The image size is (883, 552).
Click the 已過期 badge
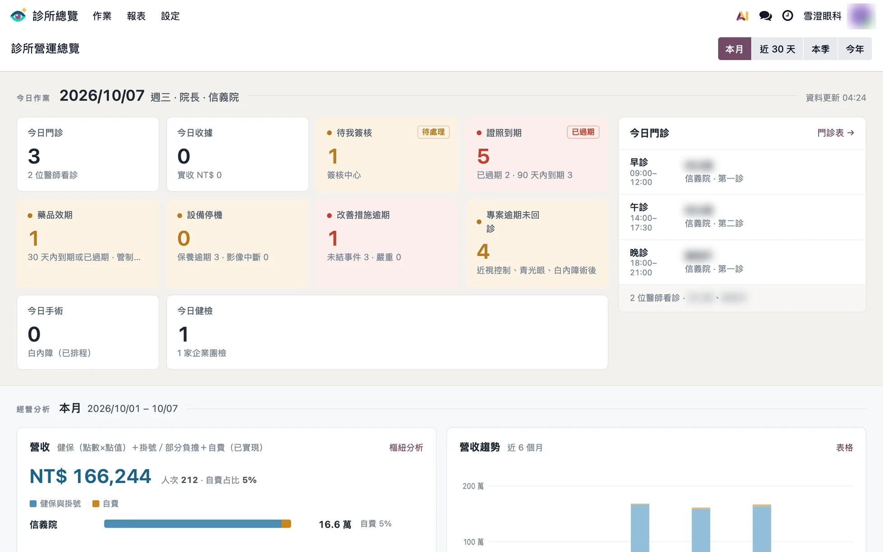click(x=583, y=132)
